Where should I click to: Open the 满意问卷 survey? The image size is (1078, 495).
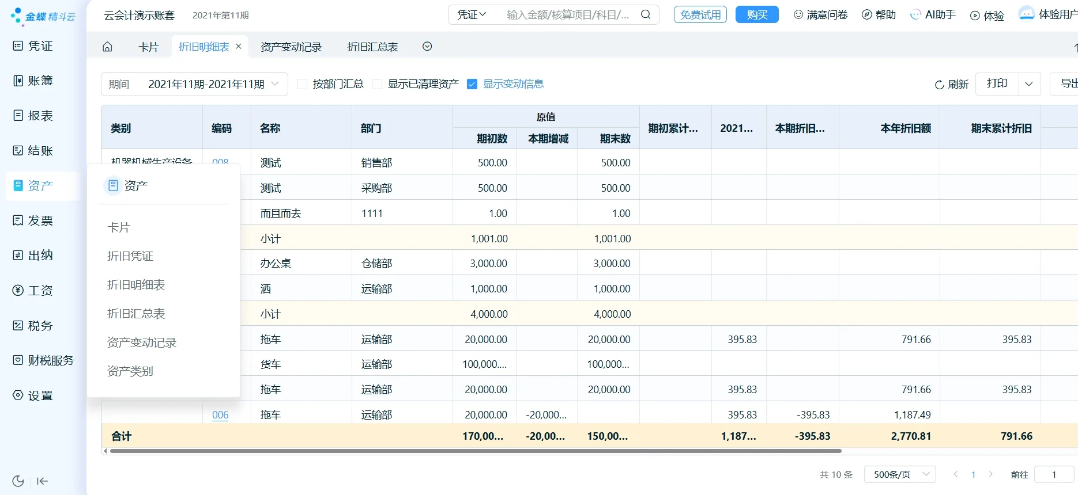pyautogui.click(x=820, y=15)
